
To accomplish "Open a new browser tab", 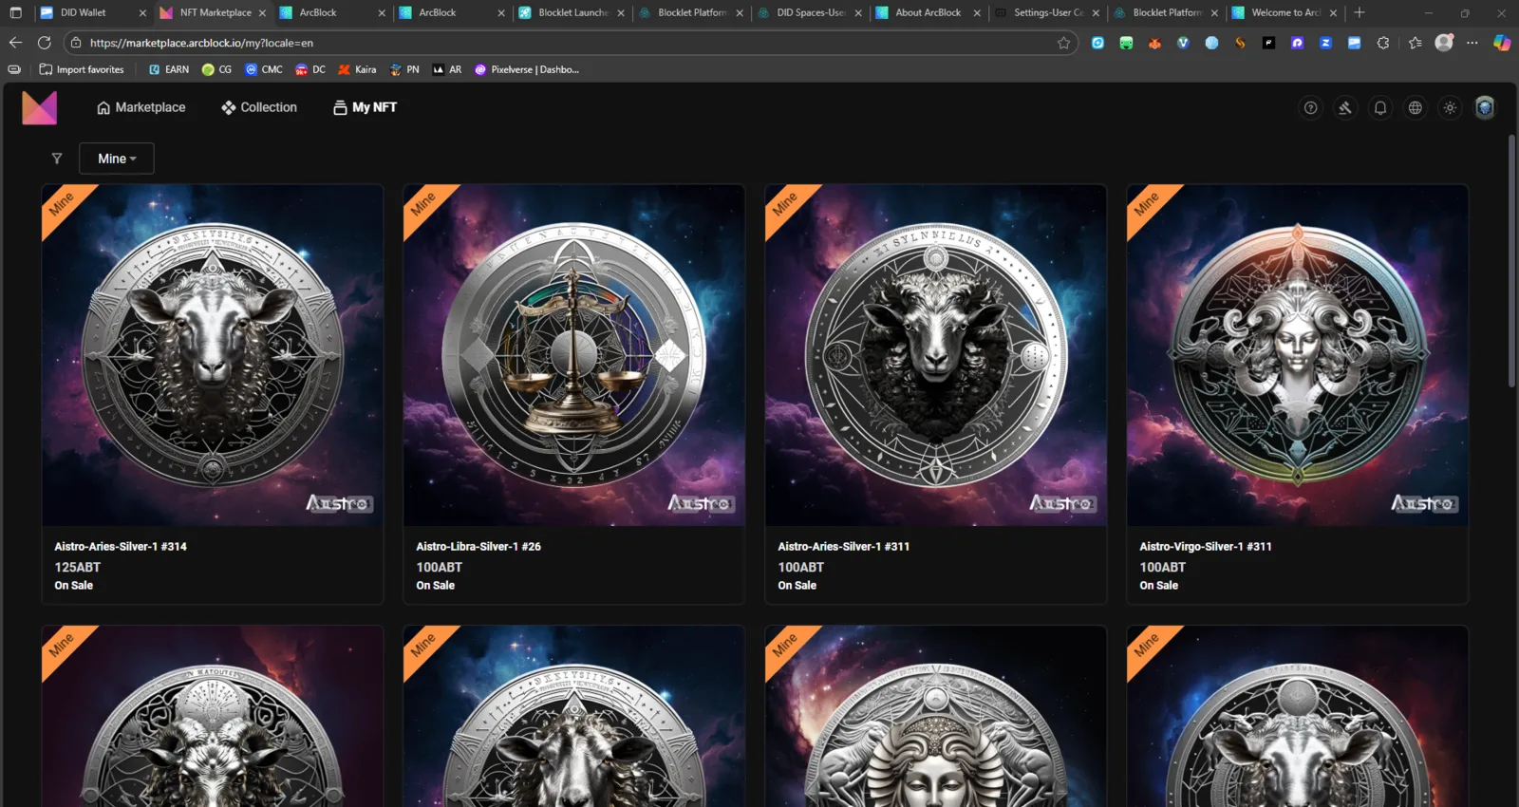I will [x=1360, y=12].
